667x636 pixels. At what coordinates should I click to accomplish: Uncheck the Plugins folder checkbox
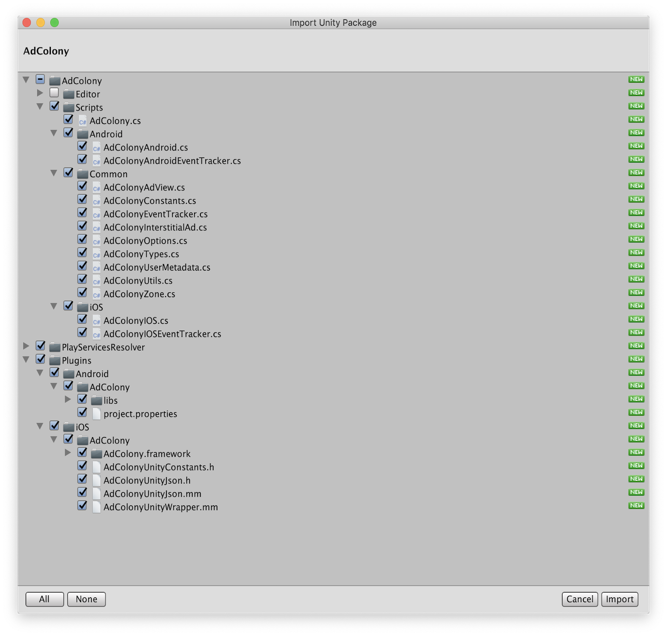40,359
